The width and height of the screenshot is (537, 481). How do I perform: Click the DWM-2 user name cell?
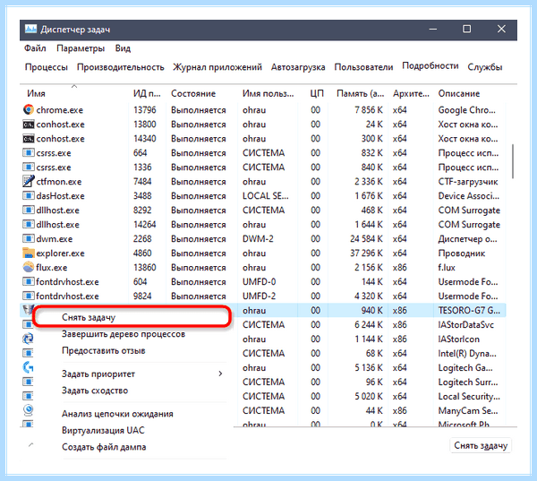coord(258,238)
